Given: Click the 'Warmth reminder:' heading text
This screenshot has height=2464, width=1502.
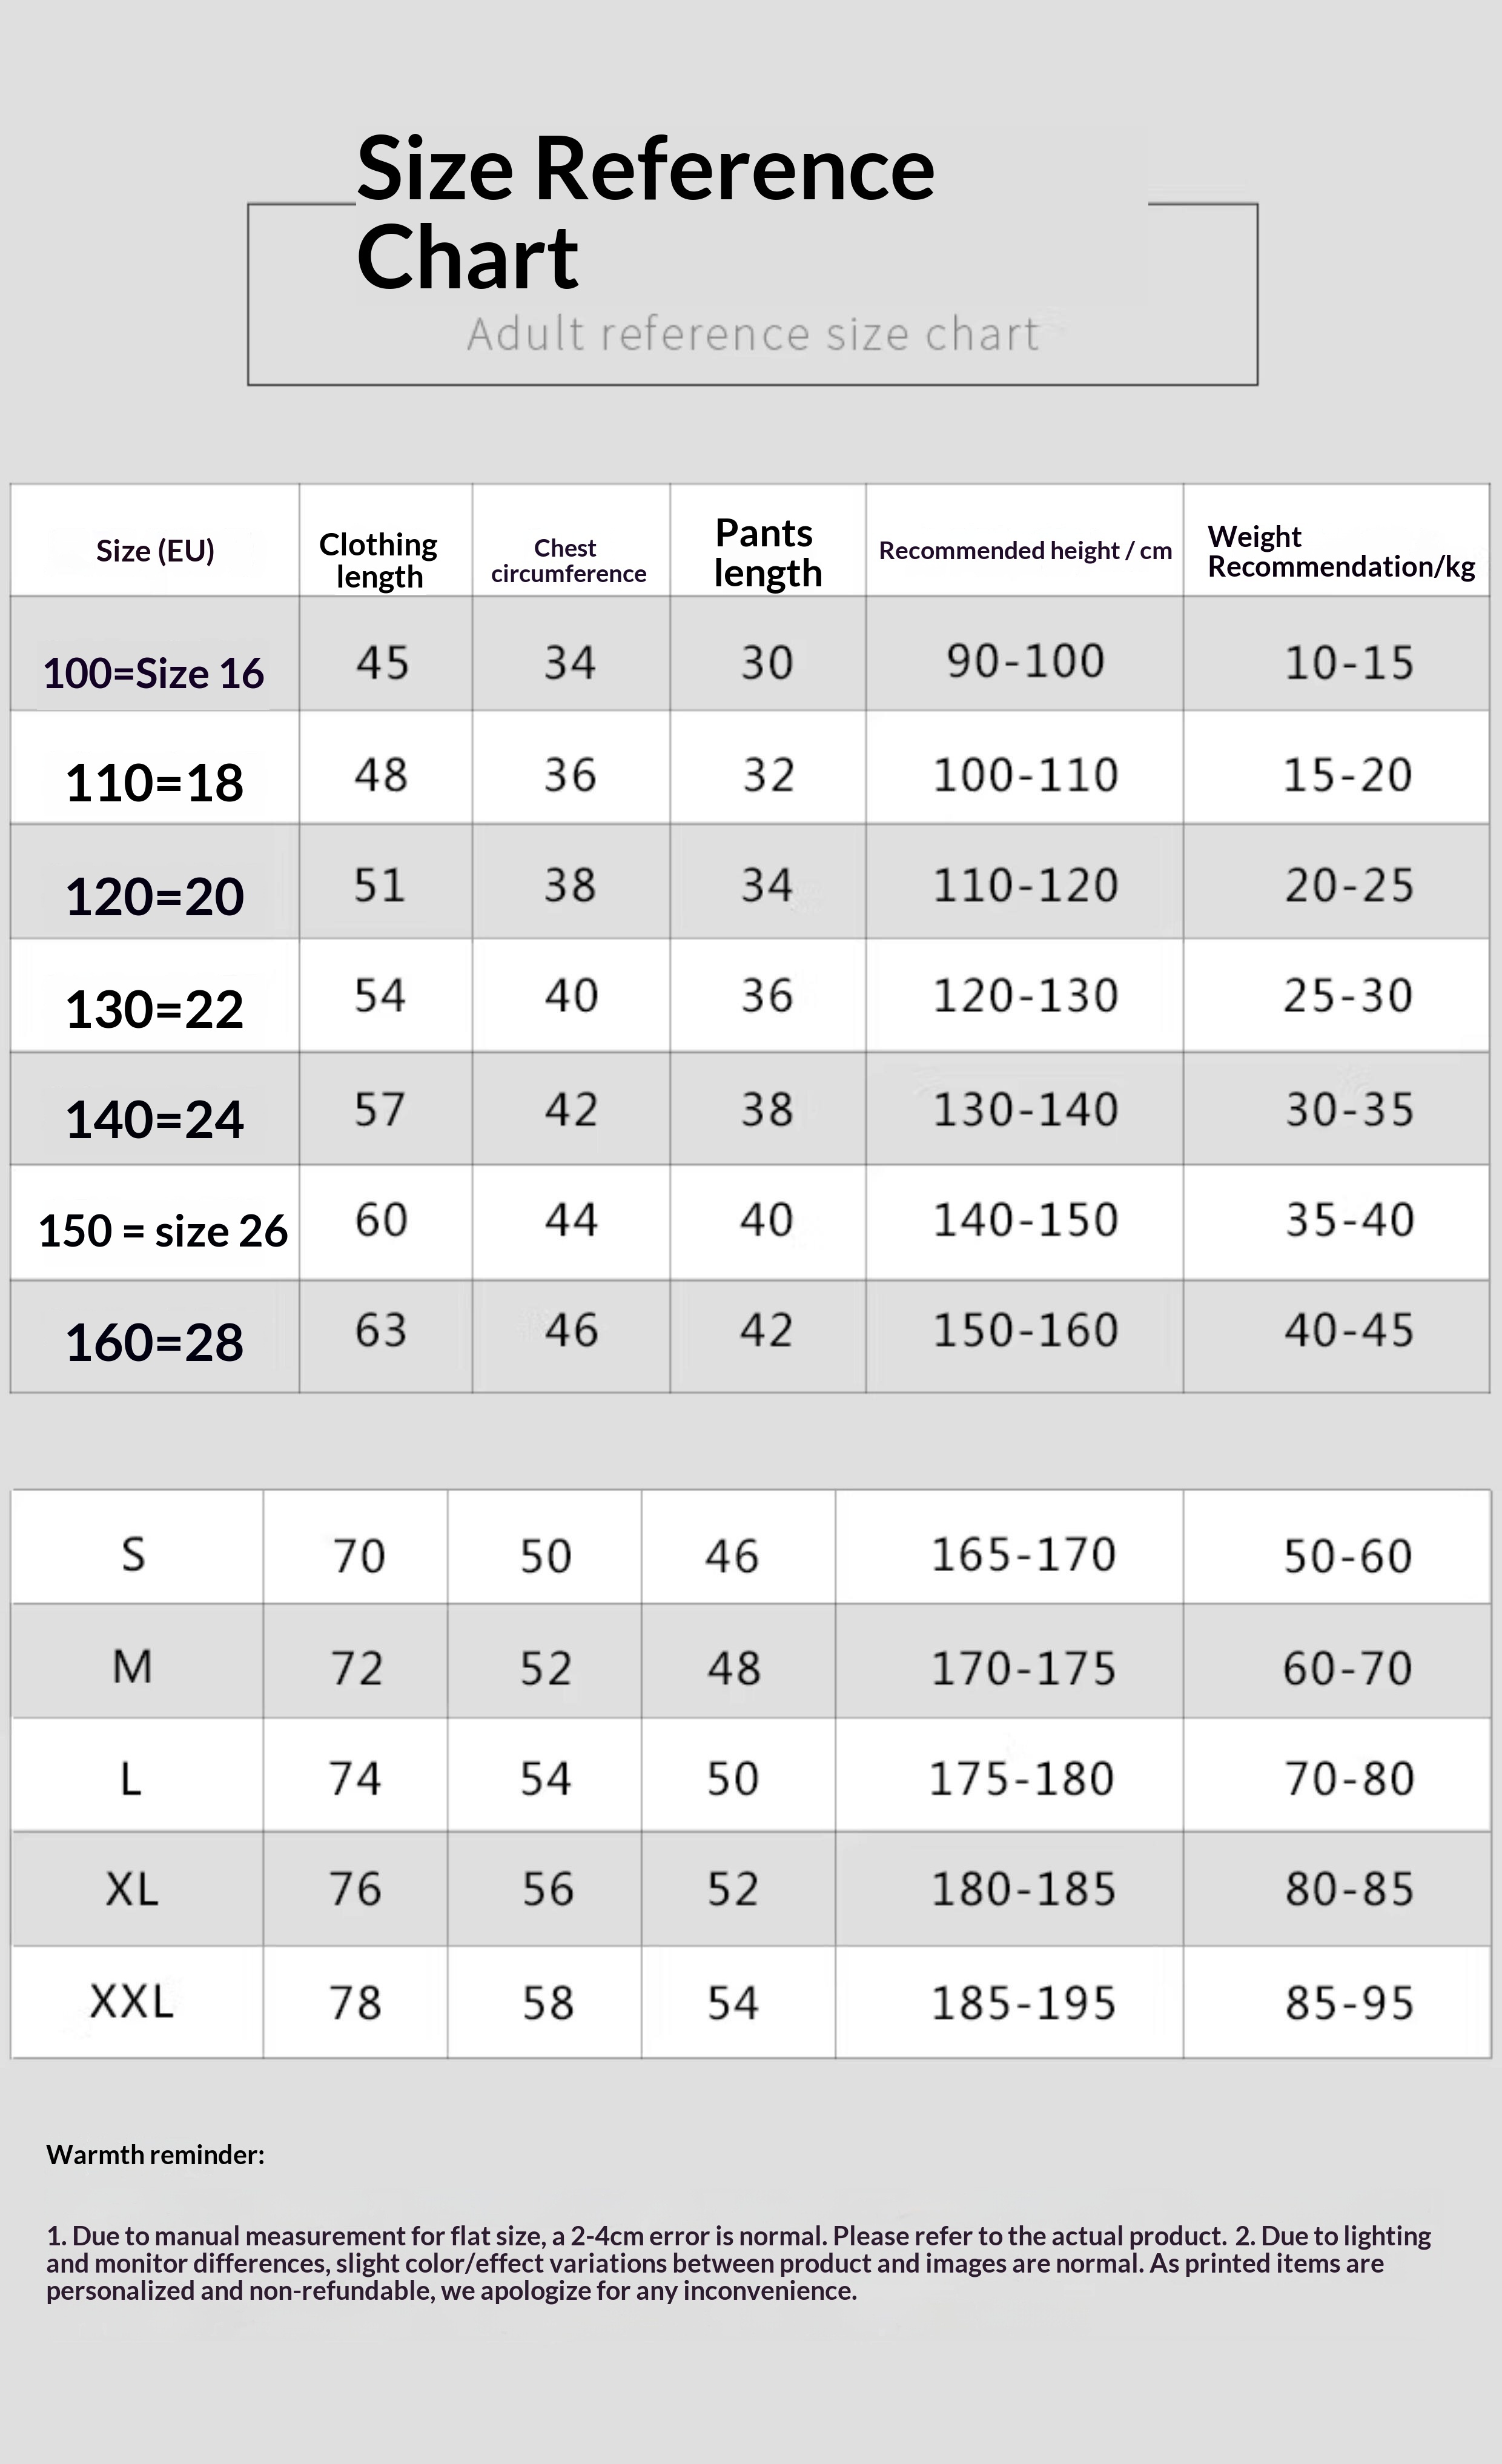Looking at the screenshot, I should tap(155, 2155).
